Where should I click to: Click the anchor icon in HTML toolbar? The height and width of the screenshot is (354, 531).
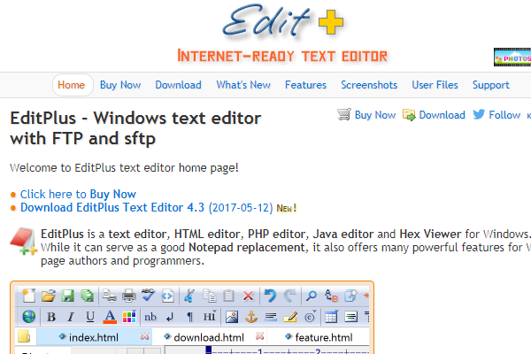(x=250, y=317)
